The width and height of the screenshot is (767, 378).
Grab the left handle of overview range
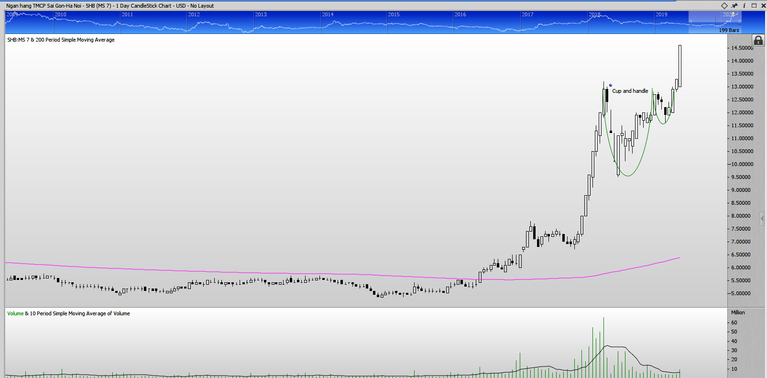[x=690, y=22]
